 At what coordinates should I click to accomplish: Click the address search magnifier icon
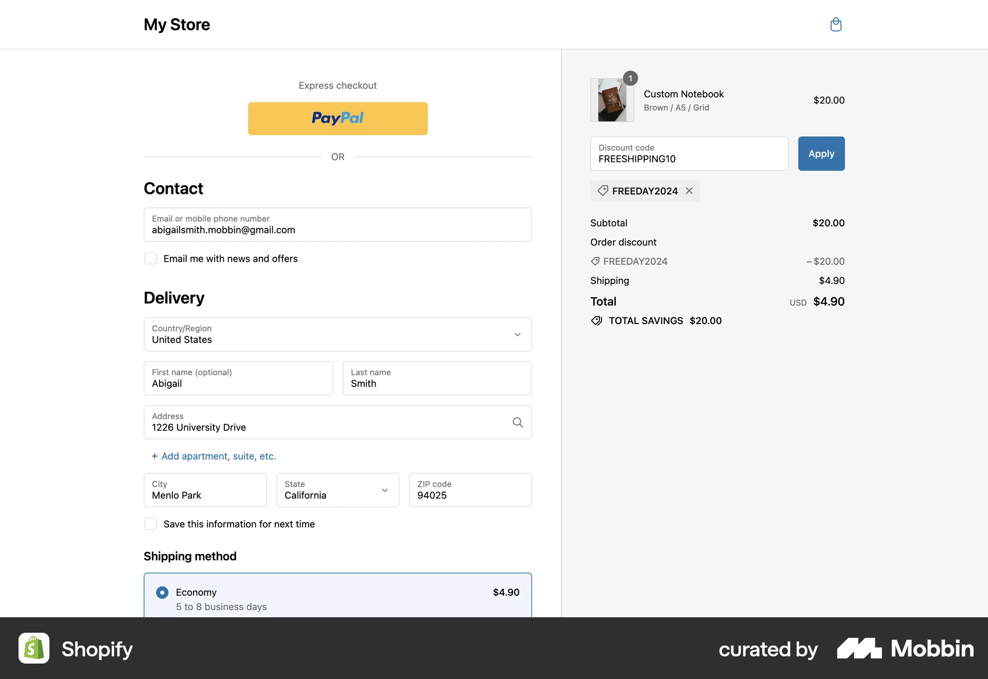[x=517, y=422]
